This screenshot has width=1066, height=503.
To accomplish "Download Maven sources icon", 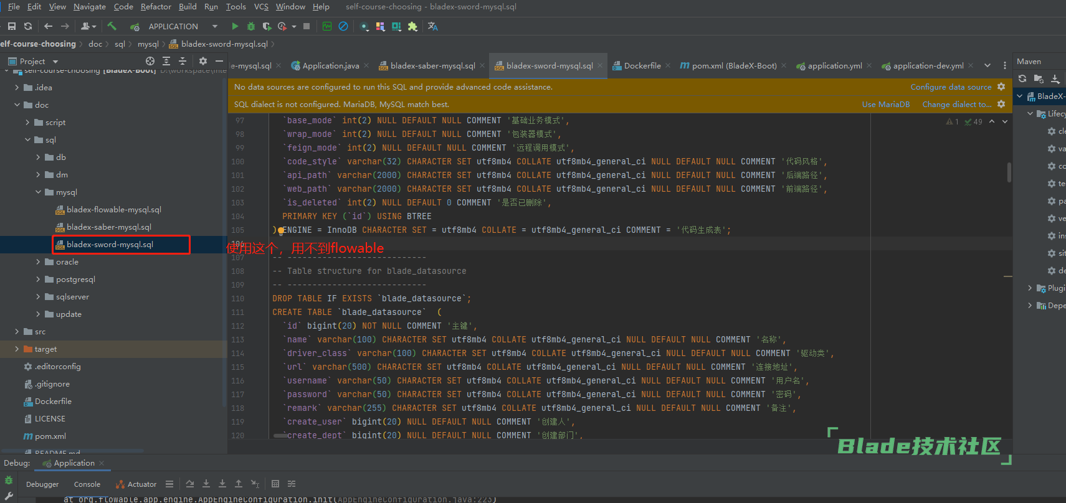I will [x=1055, y=78].
